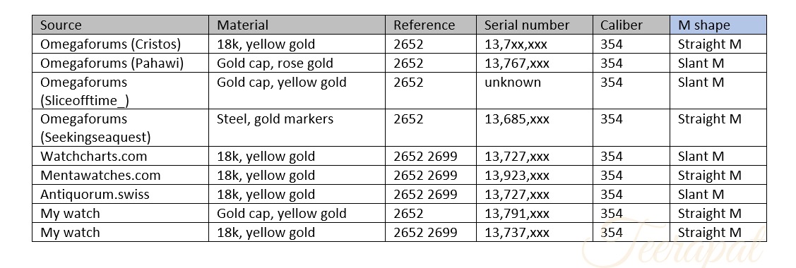
Task: Click the Steel, gold markers cell
Action: [x=297, y=128]
